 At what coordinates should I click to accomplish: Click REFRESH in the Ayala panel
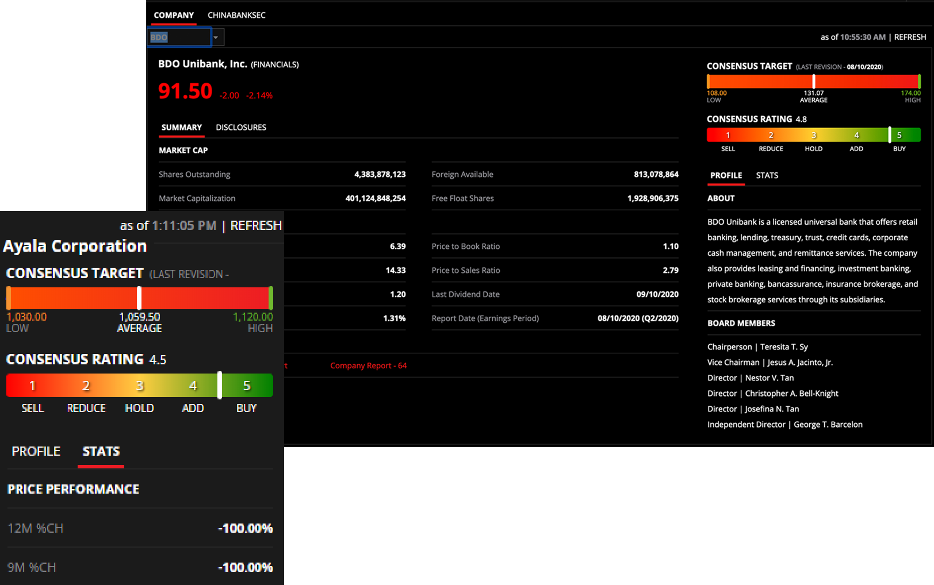(256, 225)
